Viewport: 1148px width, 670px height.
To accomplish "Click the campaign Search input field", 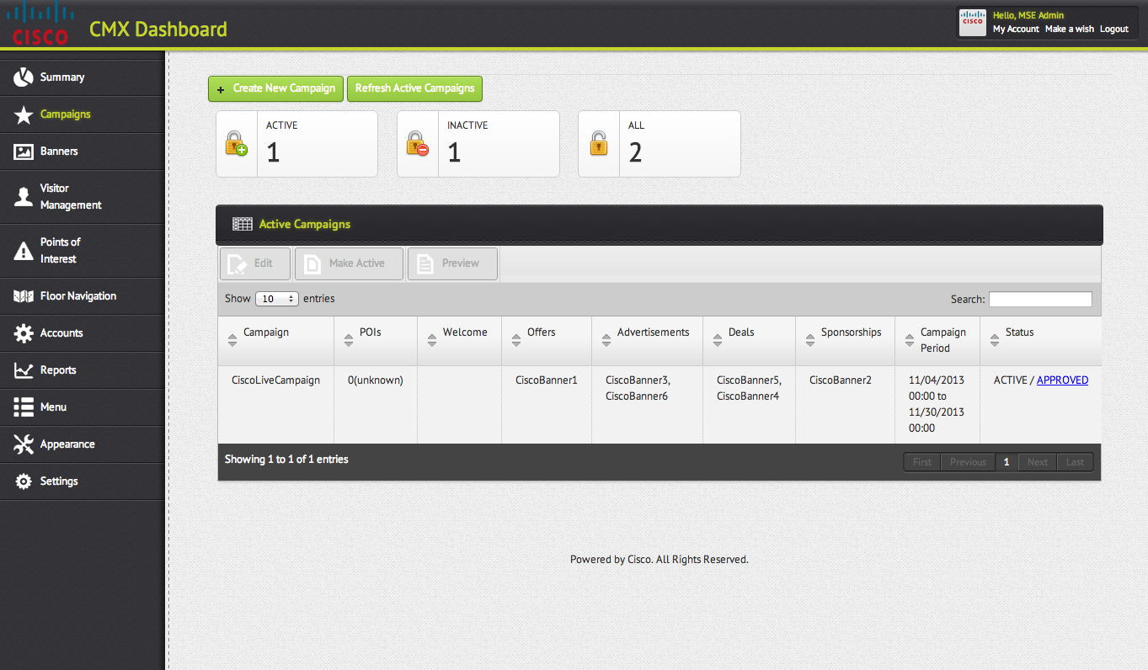I will pyautogui.click(x=1040, y=300).
